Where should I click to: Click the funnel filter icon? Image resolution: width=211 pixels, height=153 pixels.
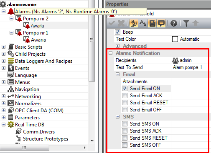point(186,23)
